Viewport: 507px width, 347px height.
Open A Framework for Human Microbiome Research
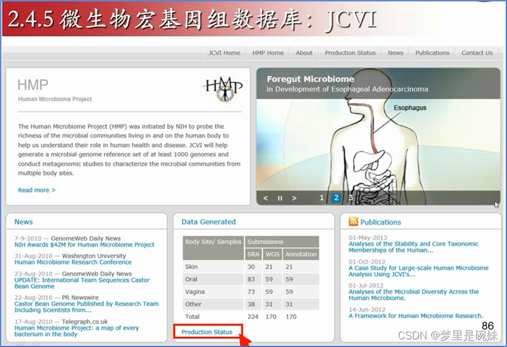(x=416, y=315)
